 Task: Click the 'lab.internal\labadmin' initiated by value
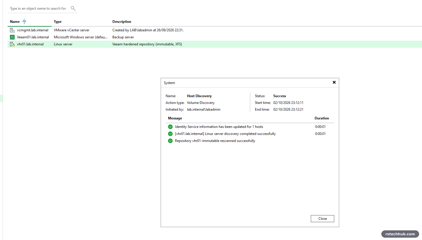(204, 109)
